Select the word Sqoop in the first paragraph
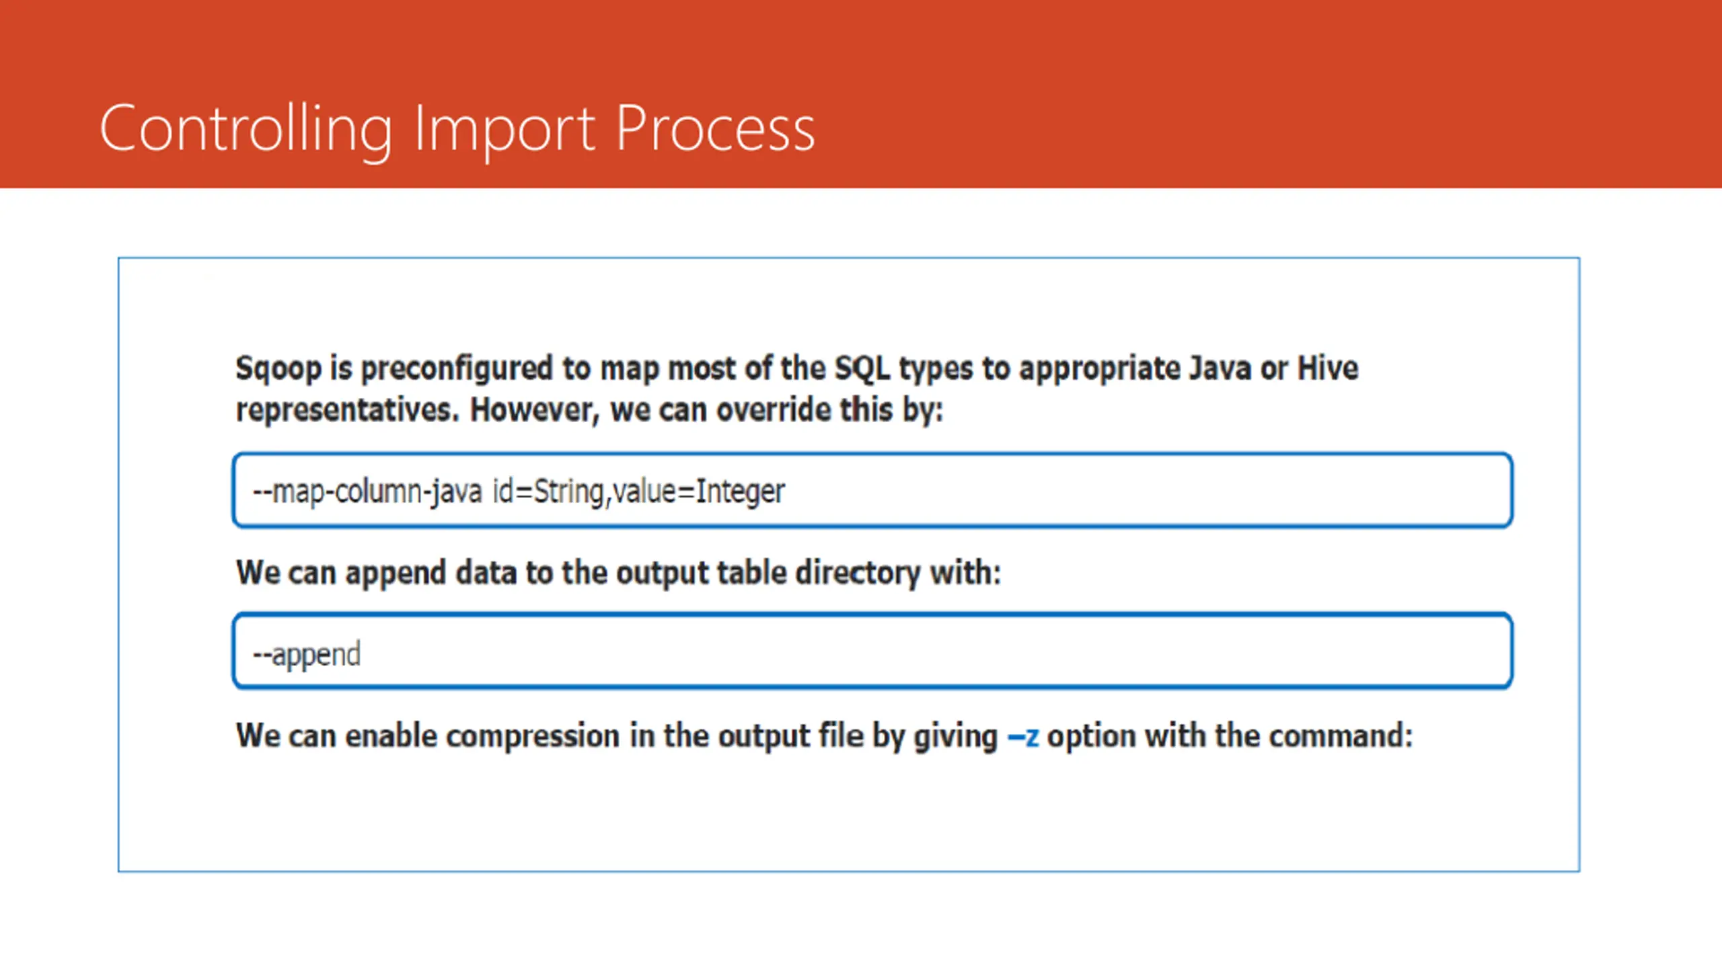 [x=278, y=369]
